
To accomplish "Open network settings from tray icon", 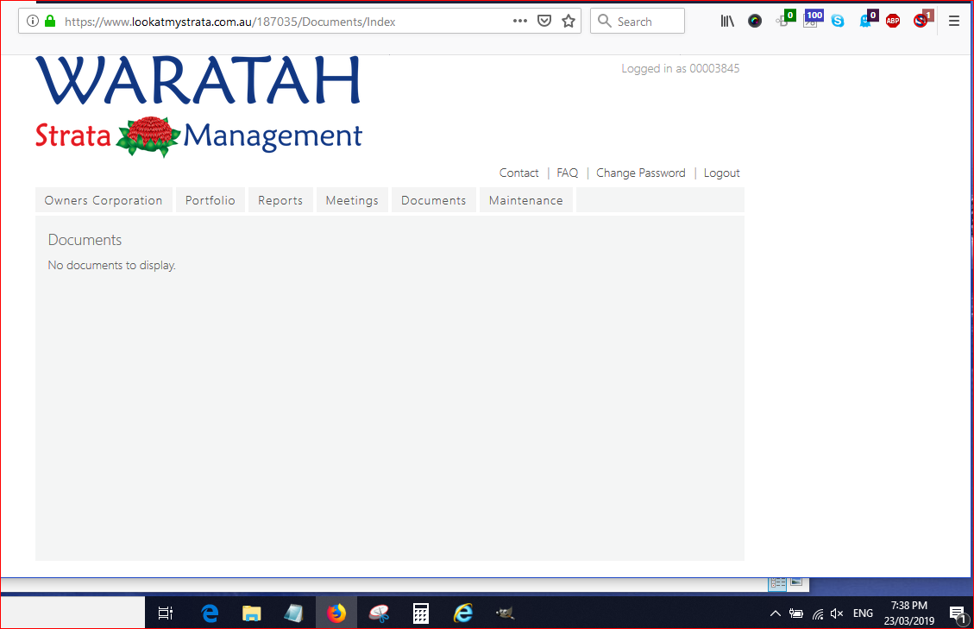I will (x=818, y=614).
